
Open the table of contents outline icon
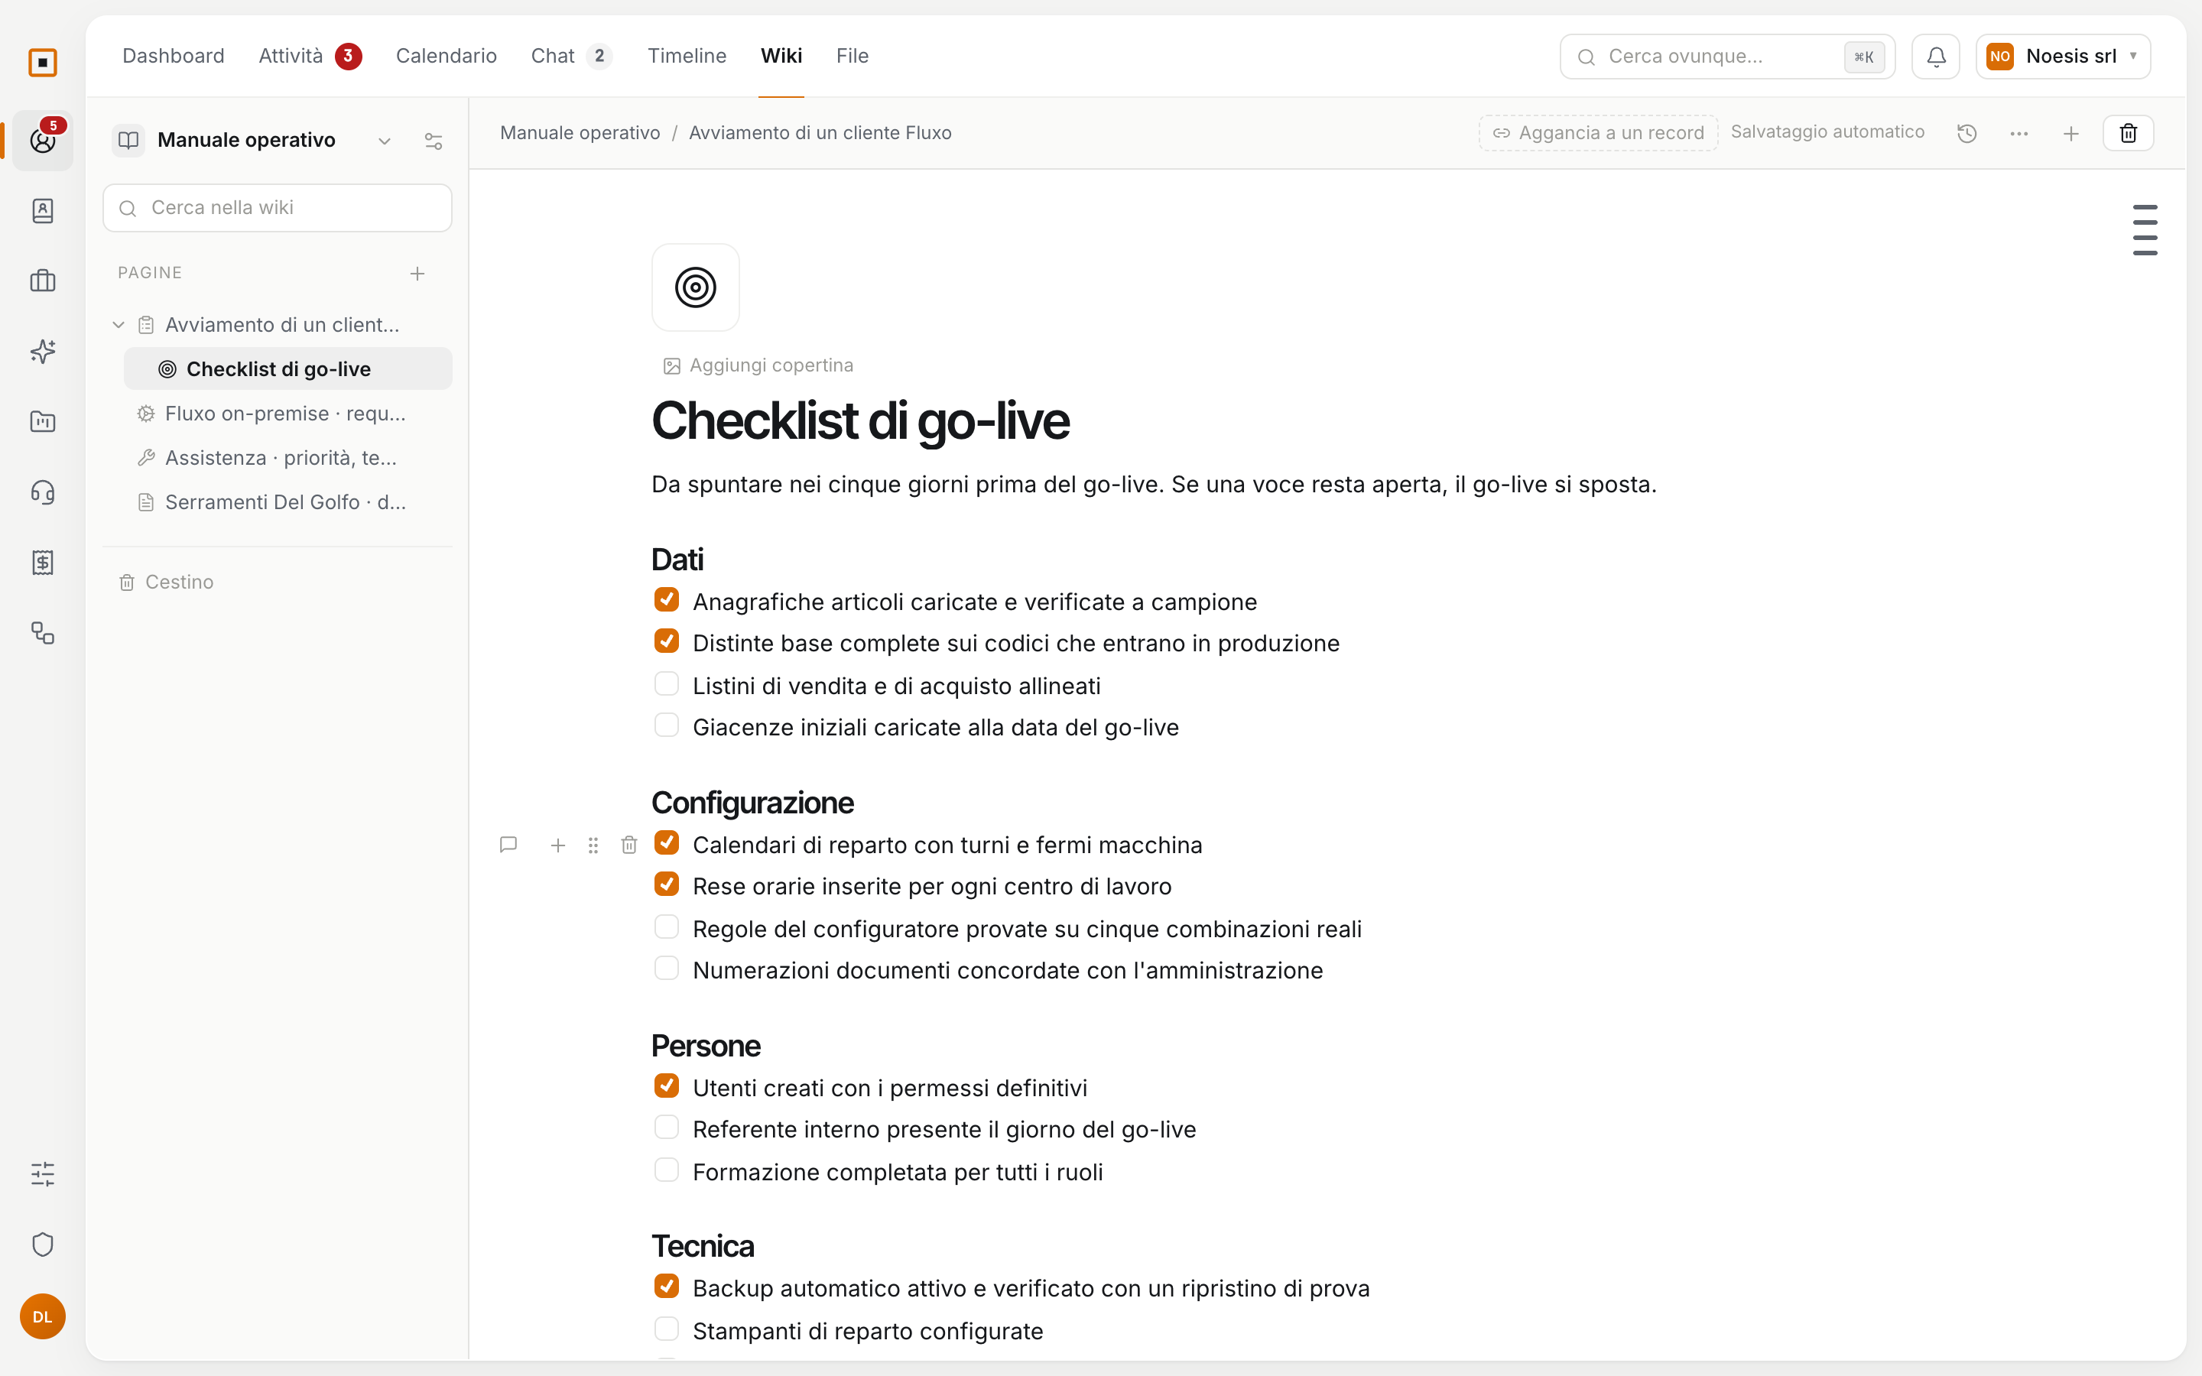click(x=2145, y=230)
